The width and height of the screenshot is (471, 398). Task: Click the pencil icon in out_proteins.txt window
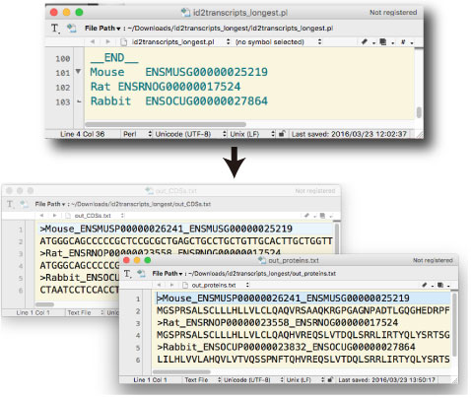pyautogui.click(x=425, y=285)
